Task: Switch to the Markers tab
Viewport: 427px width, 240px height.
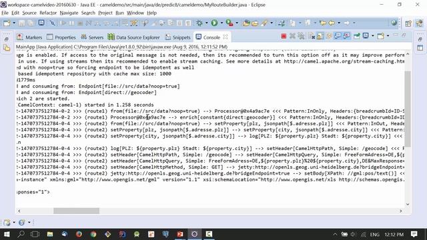Action: (29, 37)
